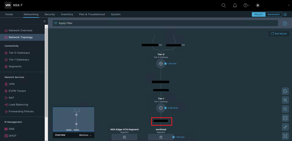The height and width of the screenshot is (141, 292).
Task: Reset zoom to 1:1
Action: [x=285, y=118]
